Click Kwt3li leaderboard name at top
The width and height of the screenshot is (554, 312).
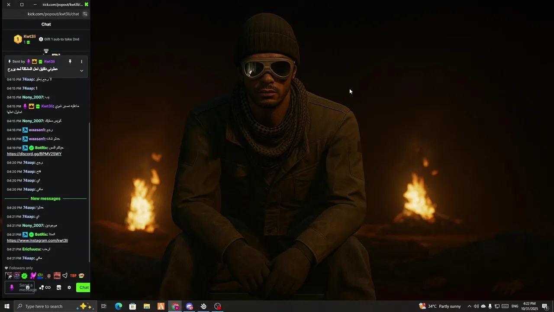29,36
